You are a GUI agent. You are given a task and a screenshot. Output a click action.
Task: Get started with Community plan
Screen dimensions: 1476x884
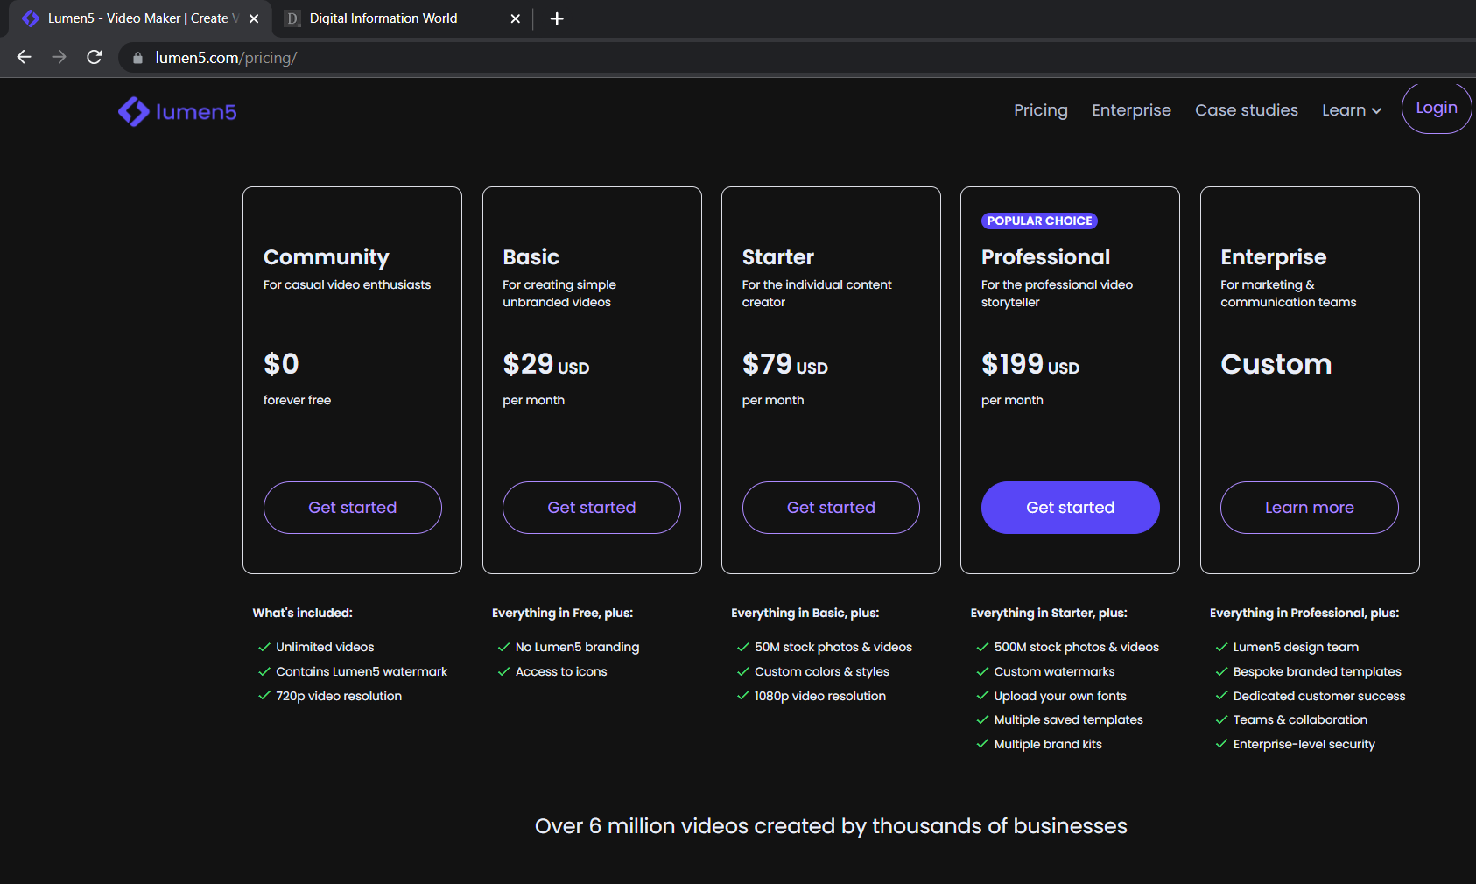pos(353,508)
